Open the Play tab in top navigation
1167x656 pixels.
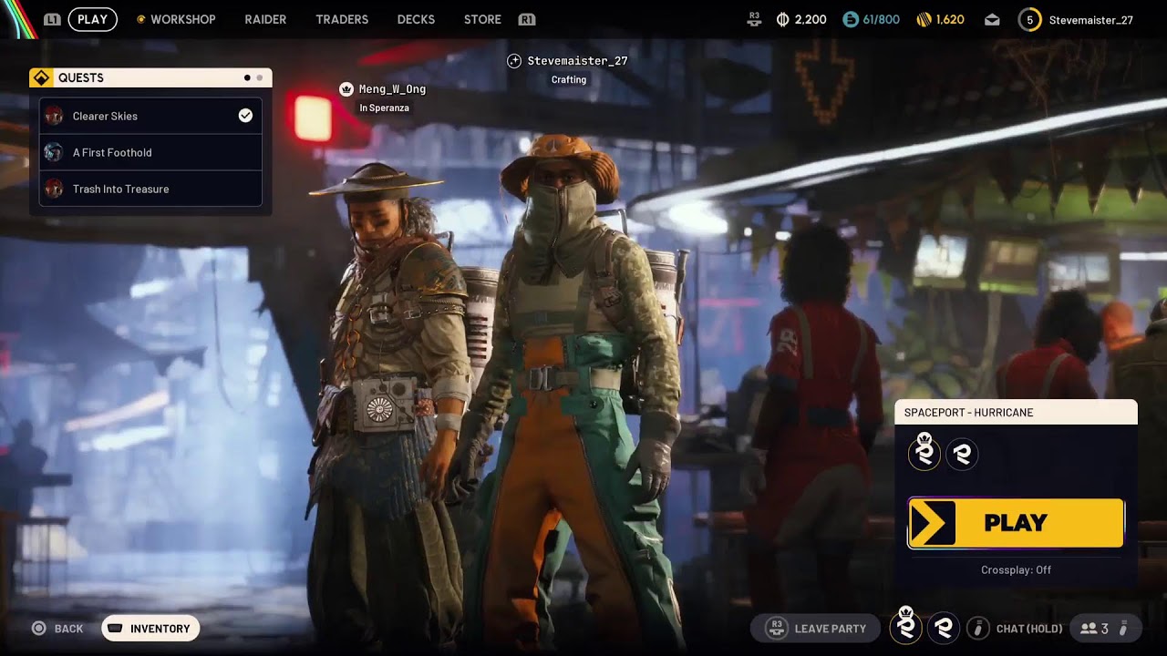92,19
